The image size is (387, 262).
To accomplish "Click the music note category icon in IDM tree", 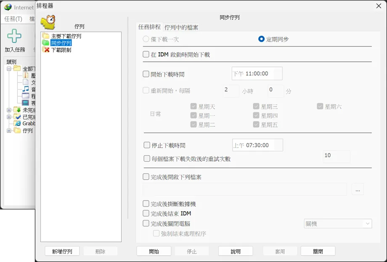I will (26, 89).
